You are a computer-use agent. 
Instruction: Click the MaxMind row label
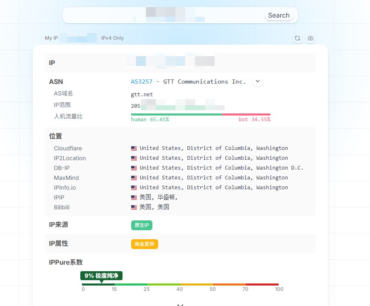(66, 178)
